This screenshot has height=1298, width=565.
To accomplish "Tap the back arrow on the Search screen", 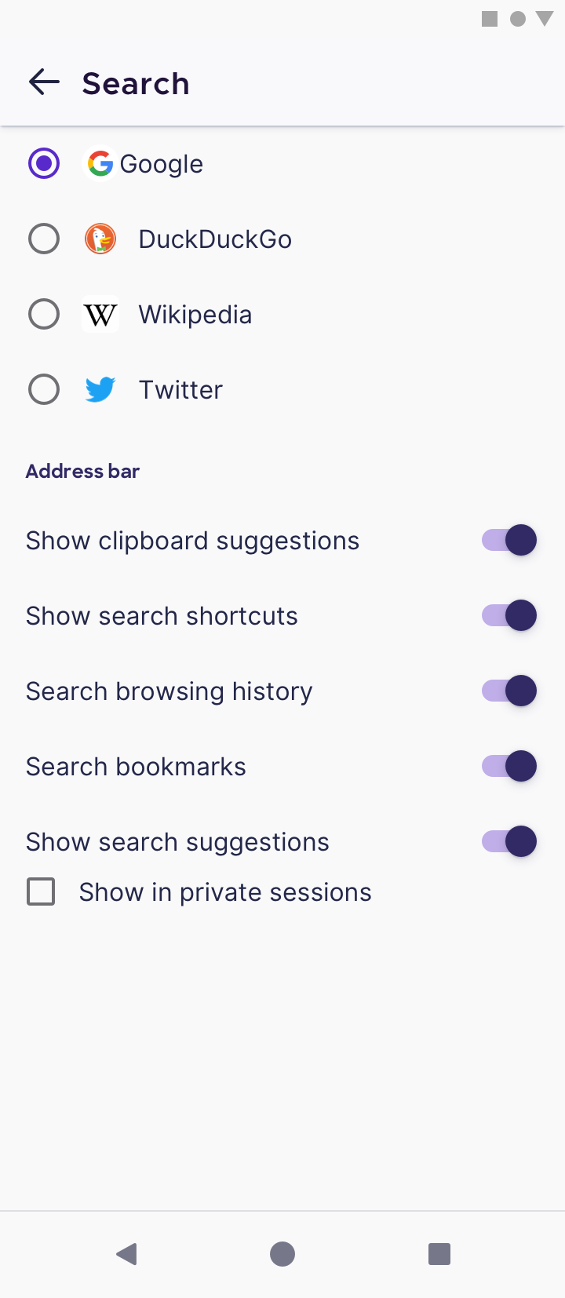I will pos(44,82).
